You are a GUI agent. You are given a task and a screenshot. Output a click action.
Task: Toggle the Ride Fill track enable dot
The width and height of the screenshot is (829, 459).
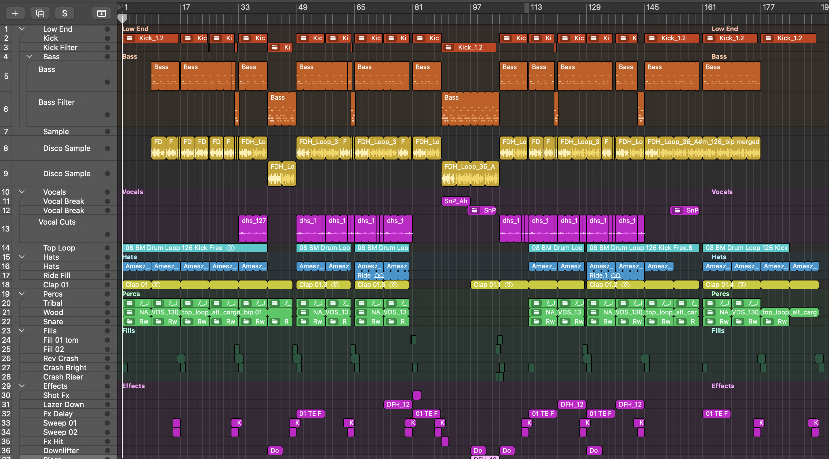[x=107, y=276]
